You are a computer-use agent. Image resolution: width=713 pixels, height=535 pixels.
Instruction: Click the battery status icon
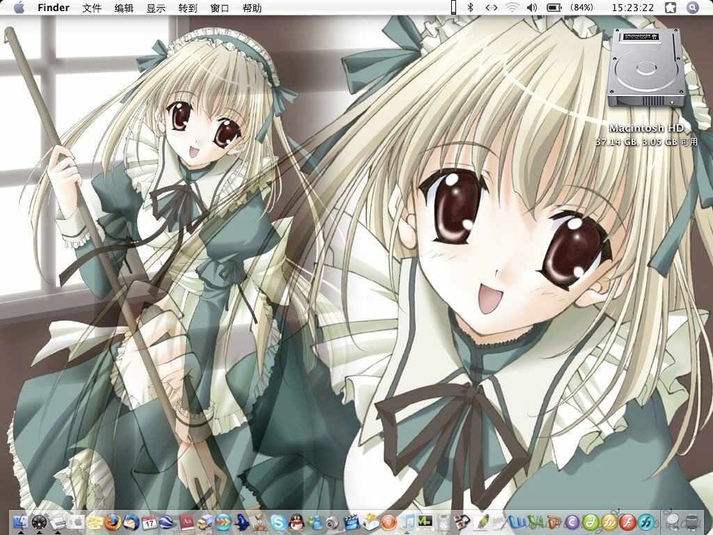[554, 8]
